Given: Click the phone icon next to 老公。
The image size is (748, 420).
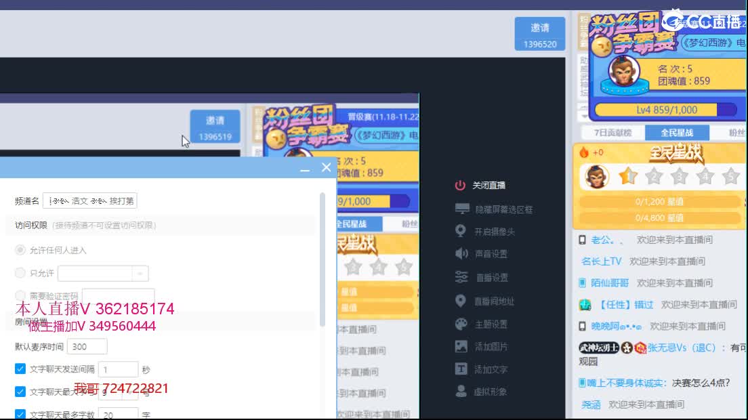Looking at the screenshot, I should [582, 240].
